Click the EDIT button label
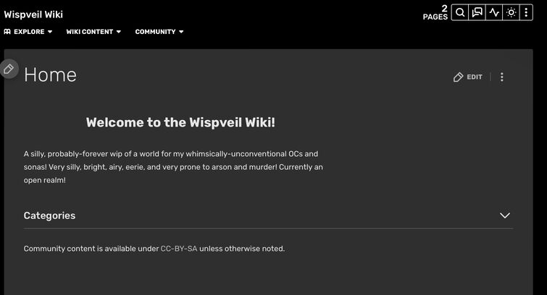 tap(475, 77)
